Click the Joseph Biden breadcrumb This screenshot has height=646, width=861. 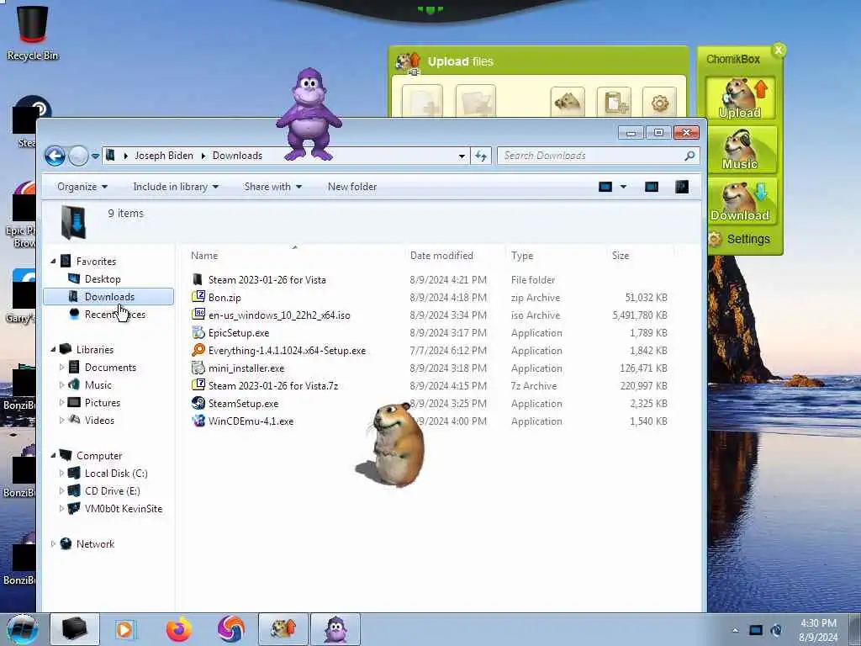point(164,156)
